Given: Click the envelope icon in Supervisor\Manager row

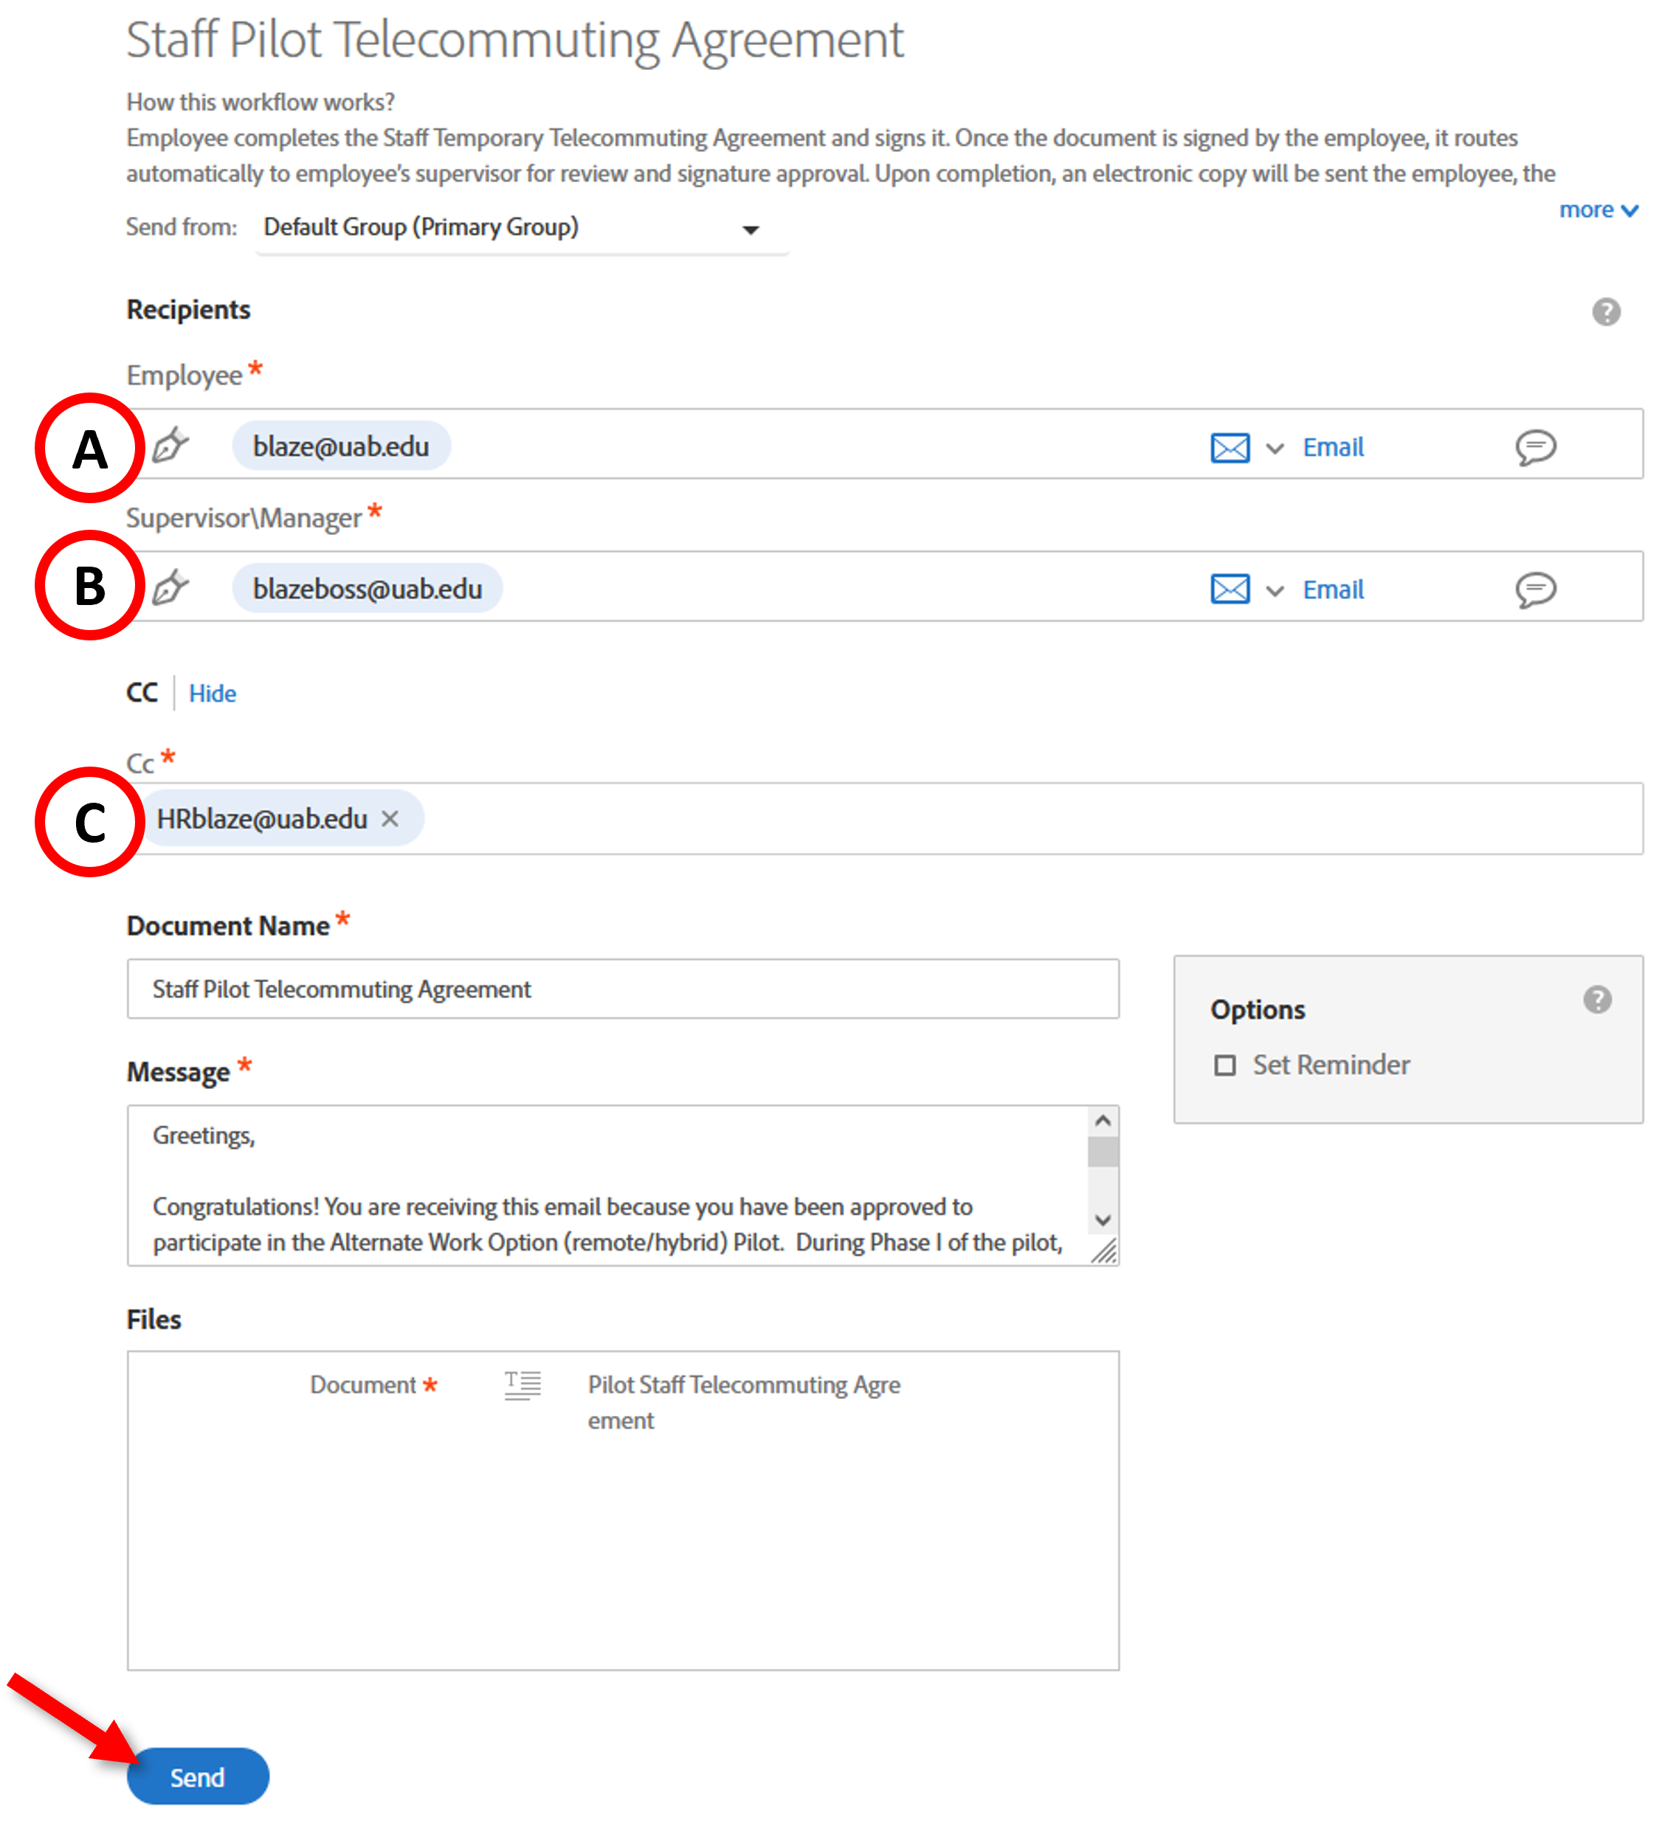Looking at the screenshot, I should point(1230,590).
